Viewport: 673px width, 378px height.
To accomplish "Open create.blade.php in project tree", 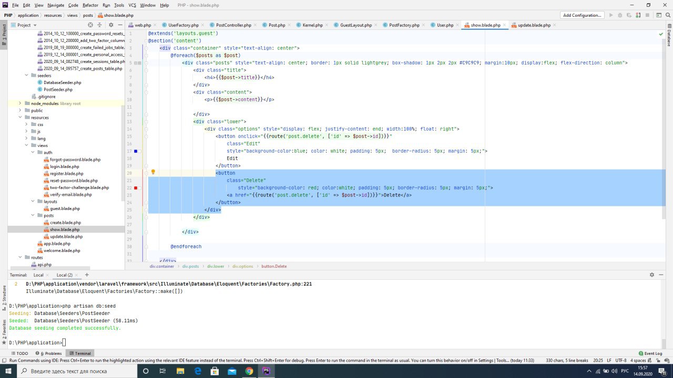I will [65, 223].
